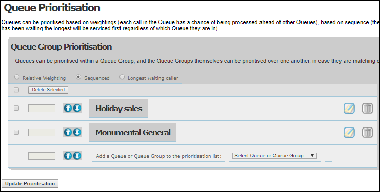Screen dimensions: 380x192
Task: Tick the Holiday sales row checkbox
Action: [16, 108]
